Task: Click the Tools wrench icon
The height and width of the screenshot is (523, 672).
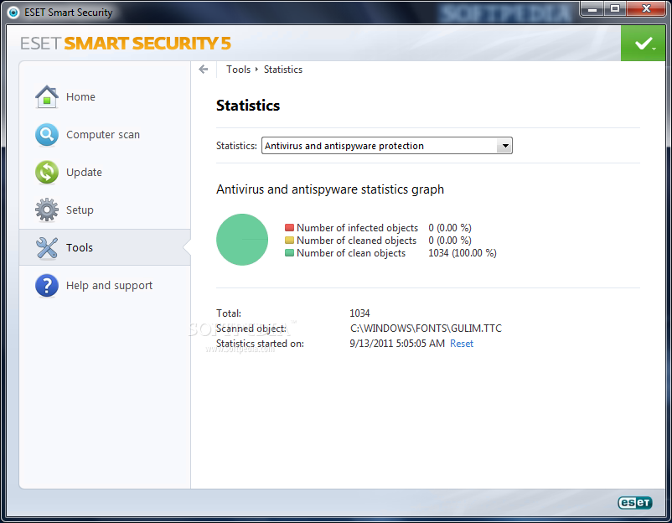Action: click(47, 248)
